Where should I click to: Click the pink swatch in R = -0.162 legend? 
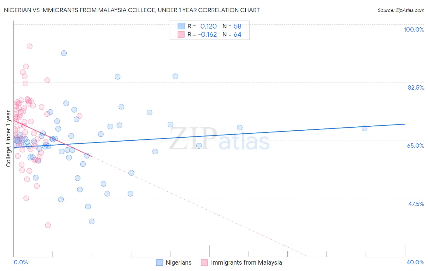tap(181, 34)
